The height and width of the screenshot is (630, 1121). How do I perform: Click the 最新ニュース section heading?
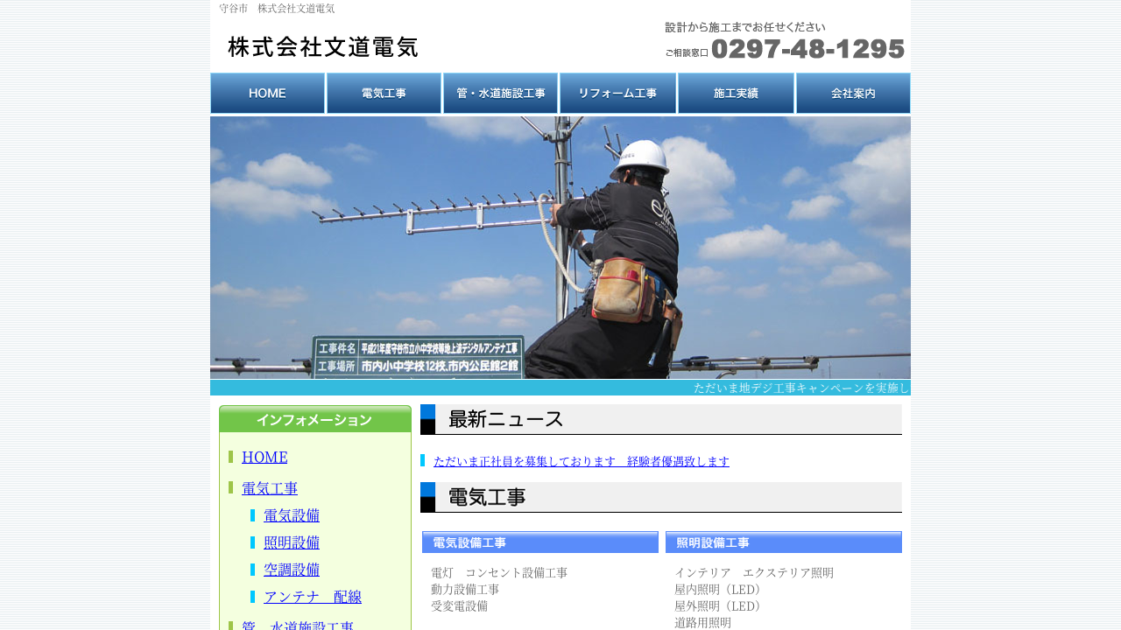pyautogui.click(x=661, y=419)
